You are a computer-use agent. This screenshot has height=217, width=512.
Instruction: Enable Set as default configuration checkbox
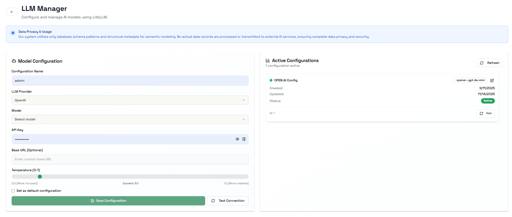tap(13, 191)
